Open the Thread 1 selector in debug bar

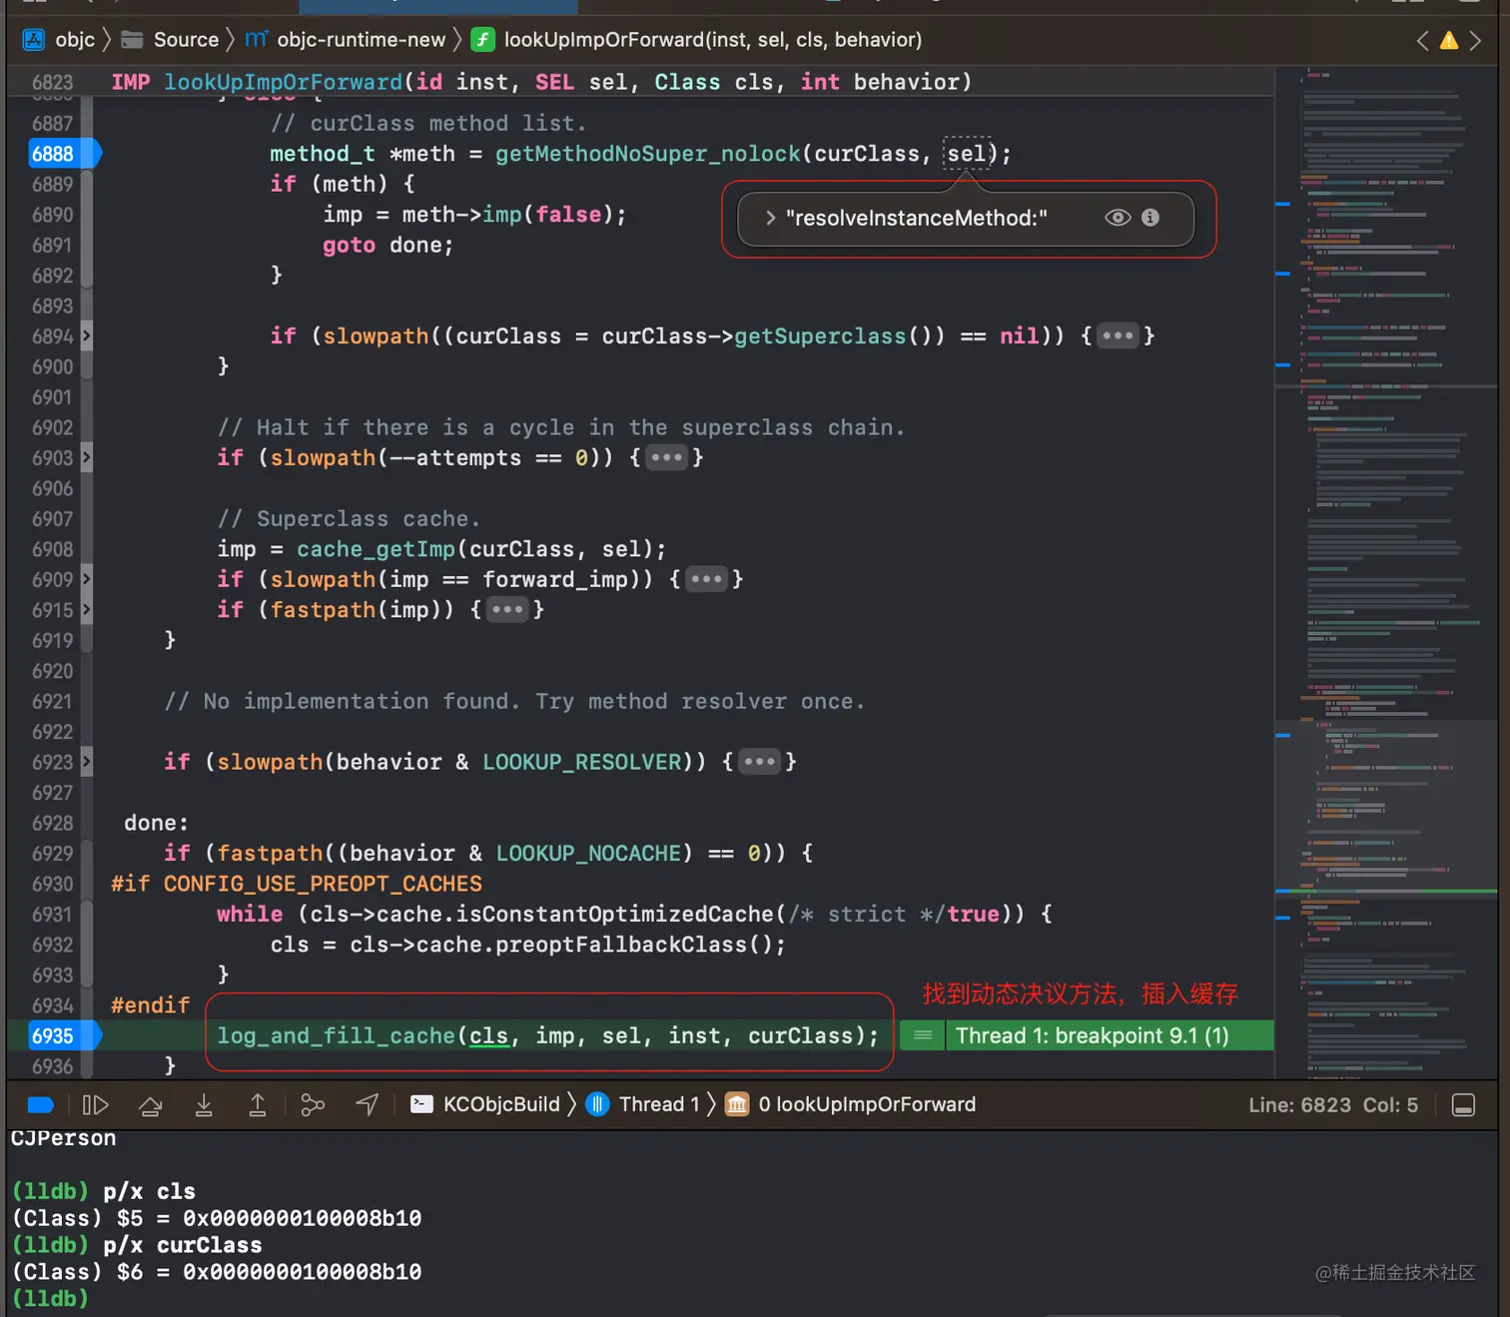[659, 1104]
